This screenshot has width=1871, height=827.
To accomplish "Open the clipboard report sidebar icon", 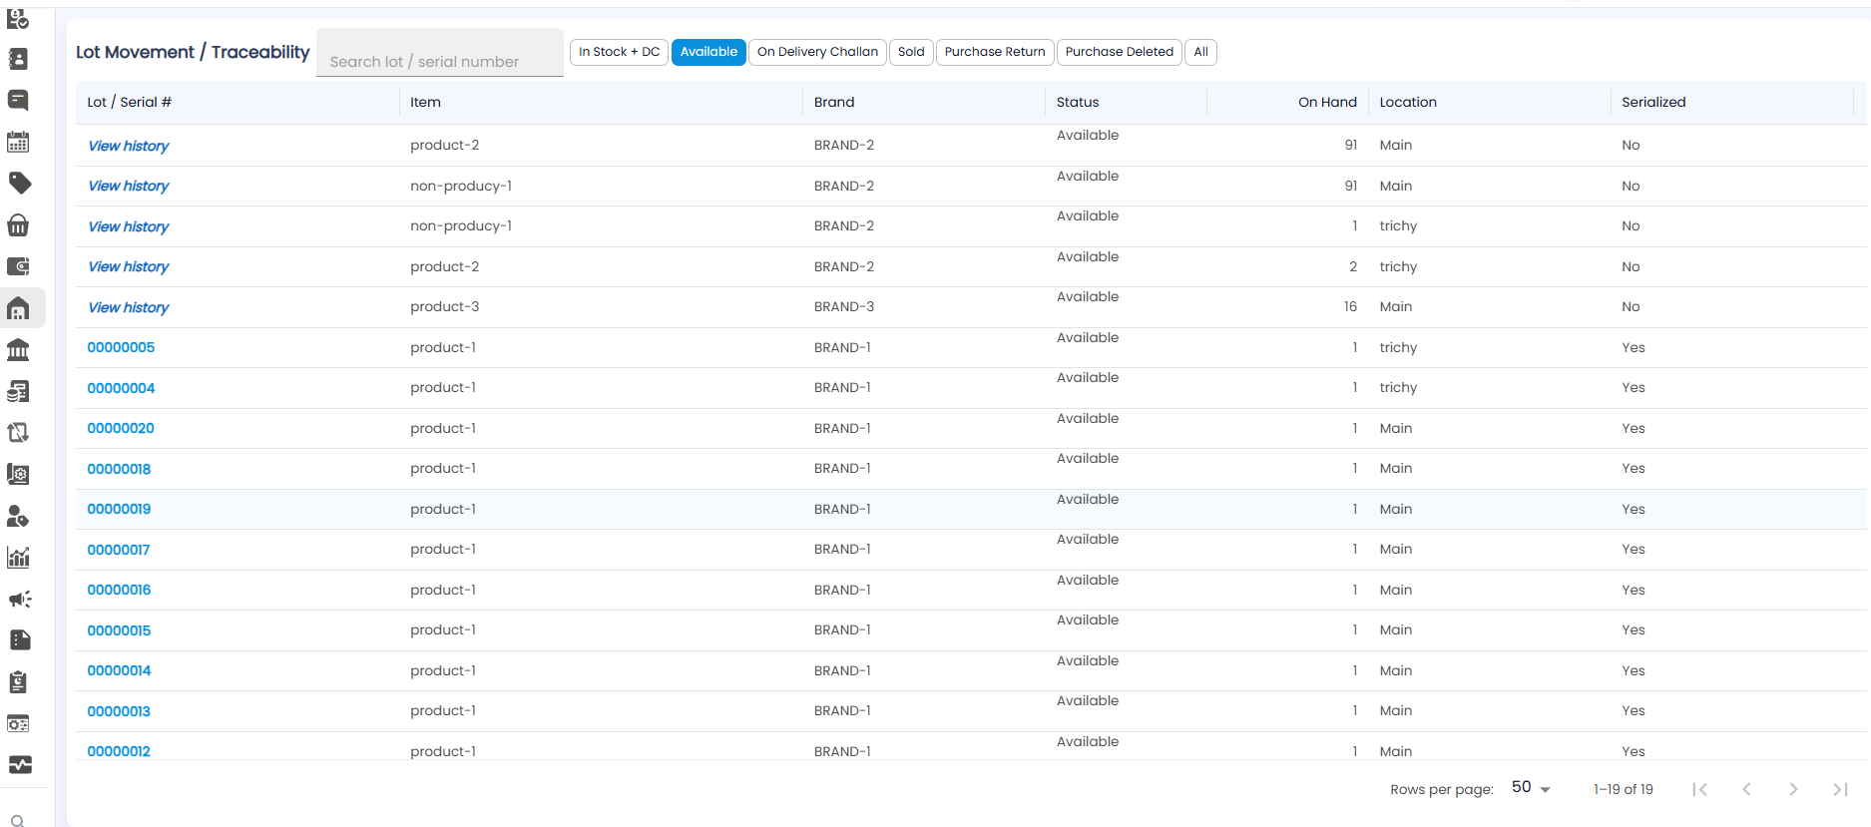I will [18, 682].
